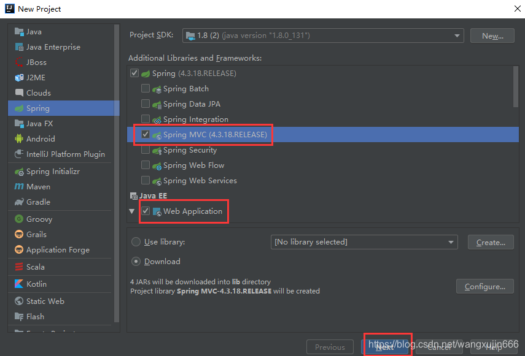Enable the Spring Web Flow checkbox

click(x=146, y=165)
